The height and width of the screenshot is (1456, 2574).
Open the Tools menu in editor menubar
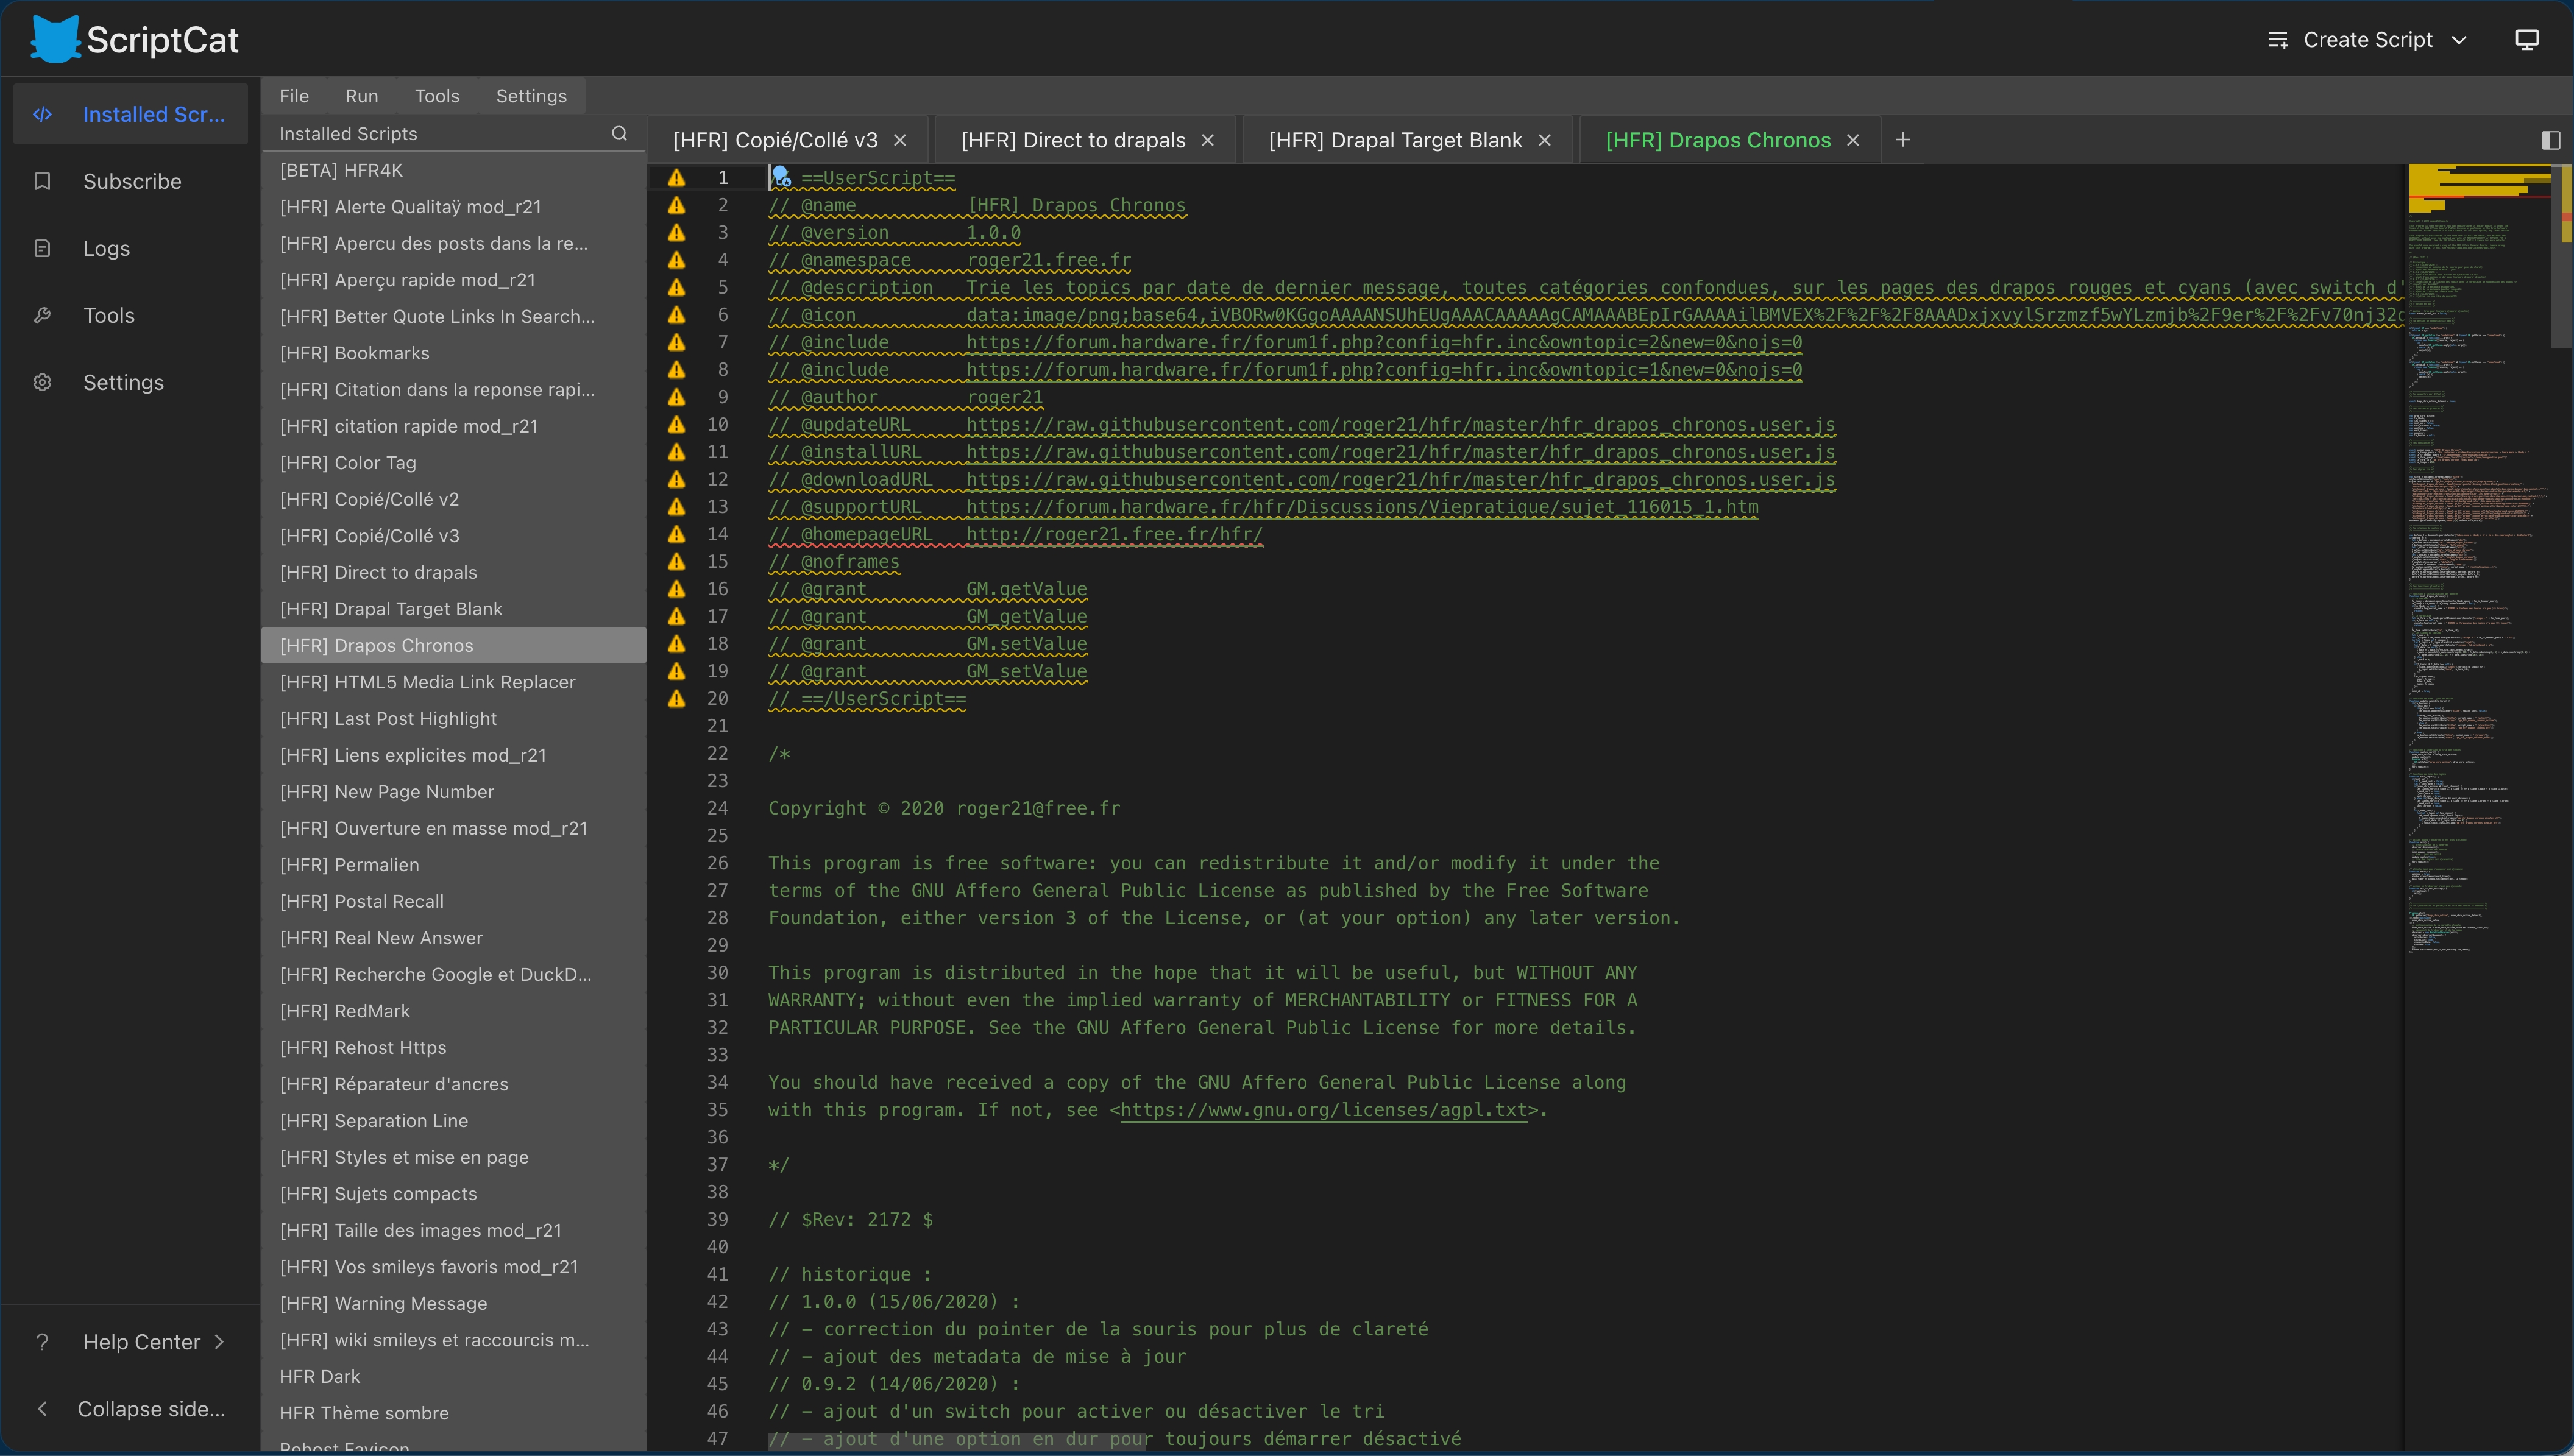[437, 96]
